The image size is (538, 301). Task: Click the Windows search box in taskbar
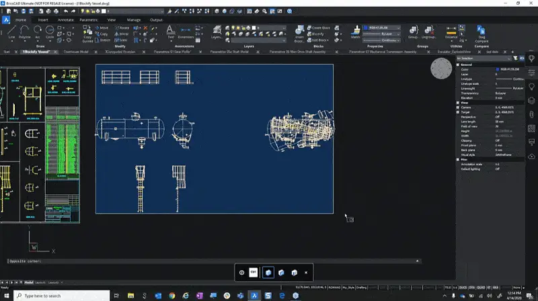point(54,296)
